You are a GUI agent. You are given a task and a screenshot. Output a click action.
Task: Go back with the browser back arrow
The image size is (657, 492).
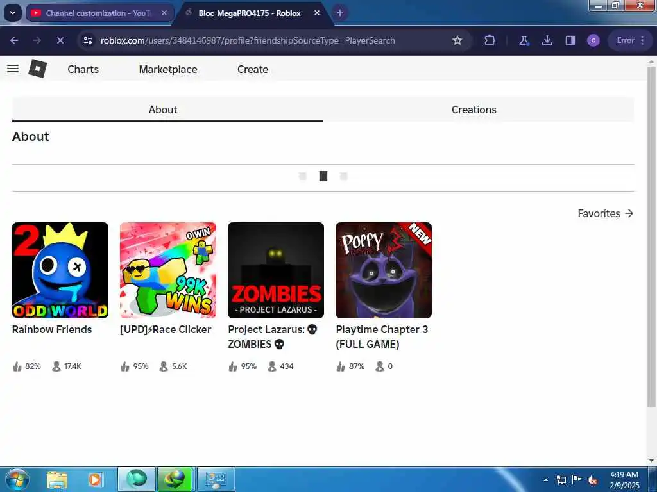[x=14, y=40]
